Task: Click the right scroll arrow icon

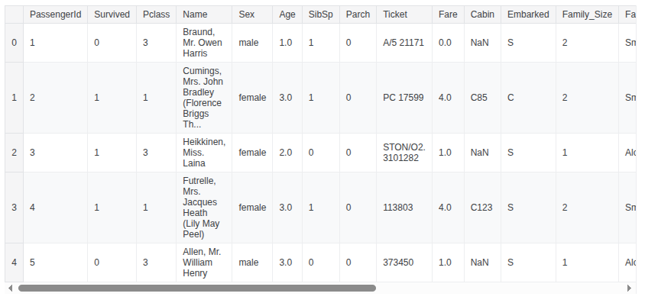Action: pos(629,288)
